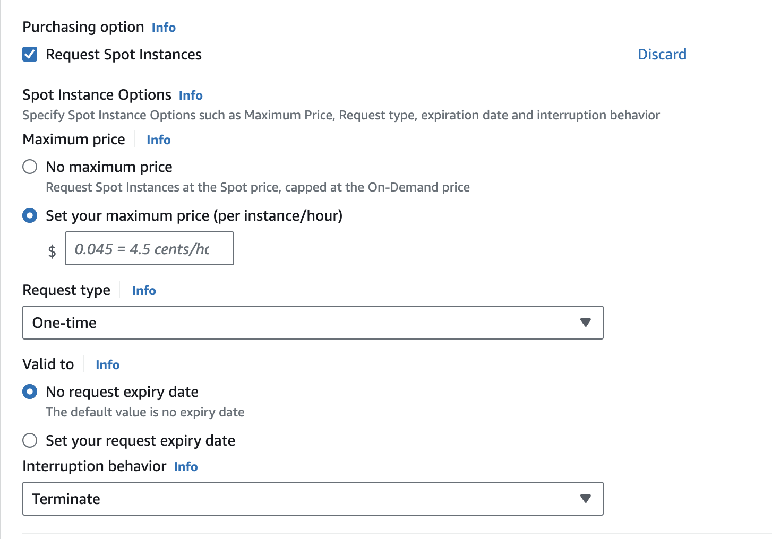
Task: Click the maximum price input field
Action: (149, 249)
